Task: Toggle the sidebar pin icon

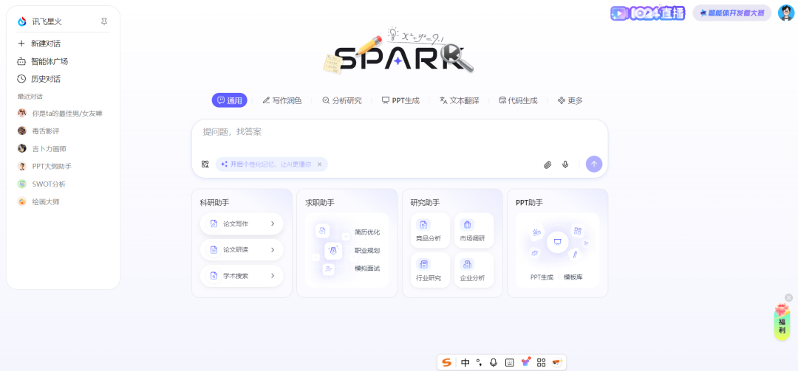Action: tap(104, 21)
